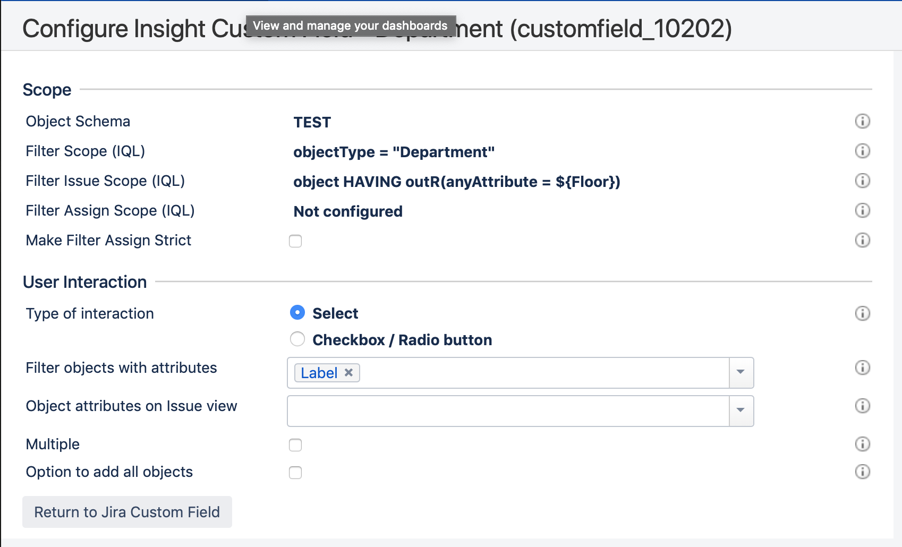Open info for Option to add all objects
Image resolution: width=902 pixels, height=547 pixels.
click(x=863, y=472)
